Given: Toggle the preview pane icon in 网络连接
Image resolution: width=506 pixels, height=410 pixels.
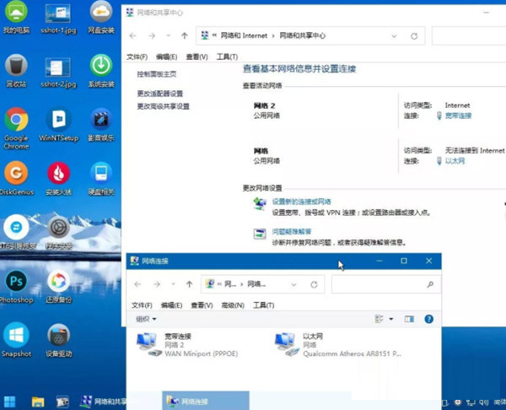Looking at the screenshot, I should [x=410, y=319].
